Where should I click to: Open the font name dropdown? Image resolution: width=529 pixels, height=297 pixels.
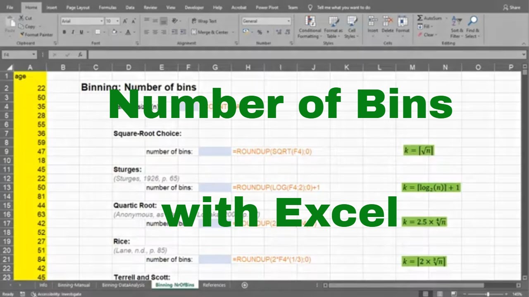(102, 21)
